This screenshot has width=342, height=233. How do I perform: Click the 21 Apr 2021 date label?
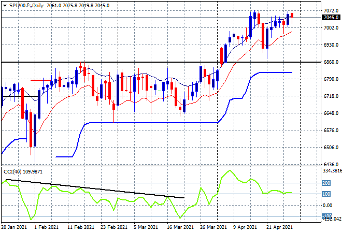tap(280, 227)
